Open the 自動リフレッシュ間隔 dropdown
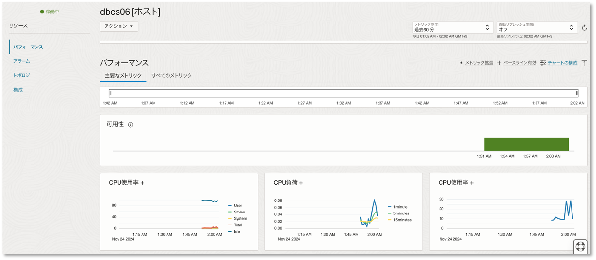The width and height of the screenshot is (596, 260). point(536,27)
